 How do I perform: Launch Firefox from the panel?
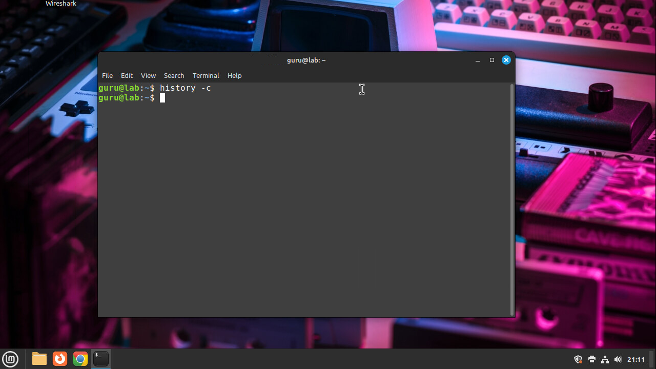(60, 359)
